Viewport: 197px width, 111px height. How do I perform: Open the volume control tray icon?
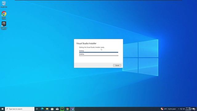pos(184,109)
